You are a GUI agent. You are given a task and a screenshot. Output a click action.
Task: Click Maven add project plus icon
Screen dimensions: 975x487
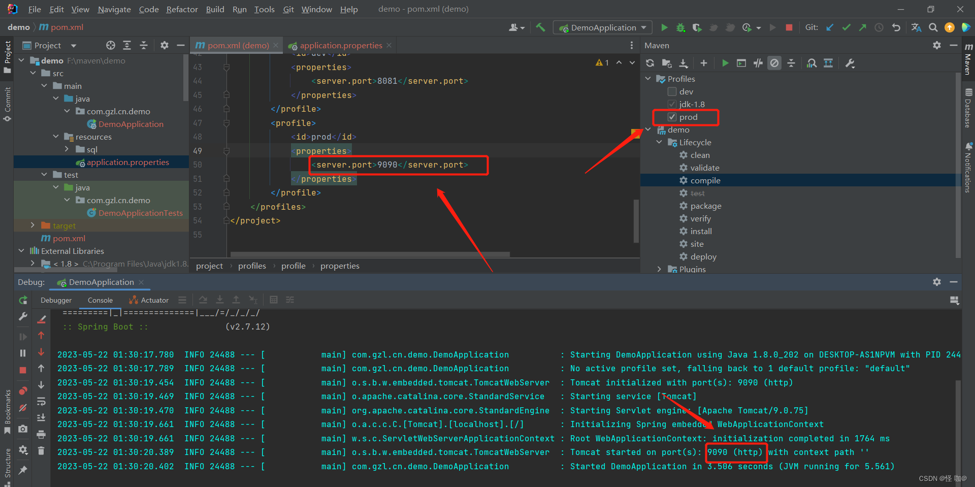tap(703, 63)
